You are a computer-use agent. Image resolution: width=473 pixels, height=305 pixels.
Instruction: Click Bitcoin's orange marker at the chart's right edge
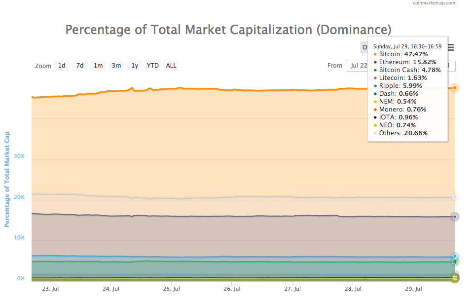point(454,87)
